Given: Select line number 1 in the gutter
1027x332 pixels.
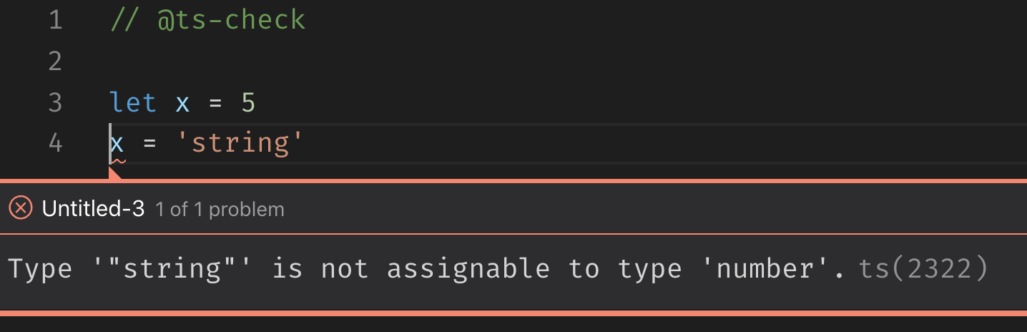Looking at the screenshot, I should 56,19.
